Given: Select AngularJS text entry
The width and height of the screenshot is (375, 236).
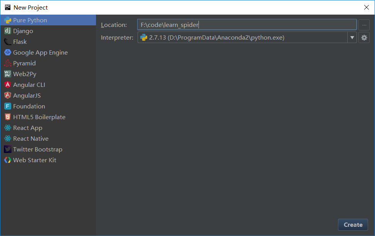Looking at the screenshot, I should (27, 95).
